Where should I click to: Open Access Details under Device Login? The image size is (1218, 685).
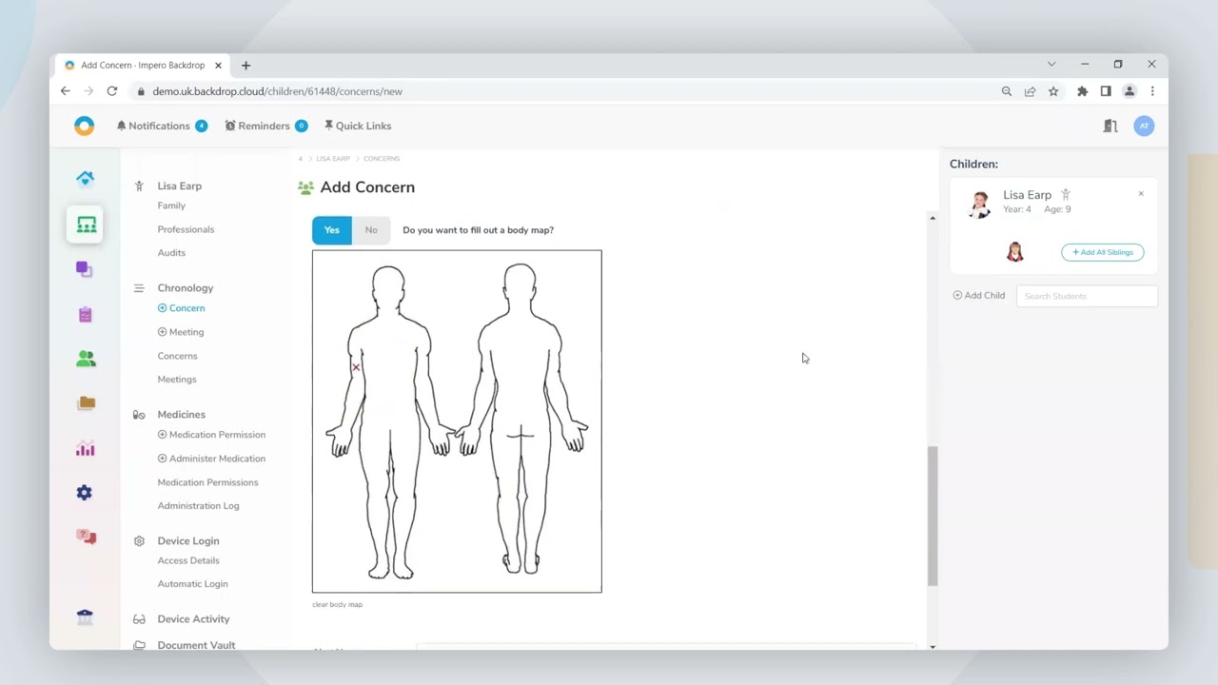[x=188, y=561]
